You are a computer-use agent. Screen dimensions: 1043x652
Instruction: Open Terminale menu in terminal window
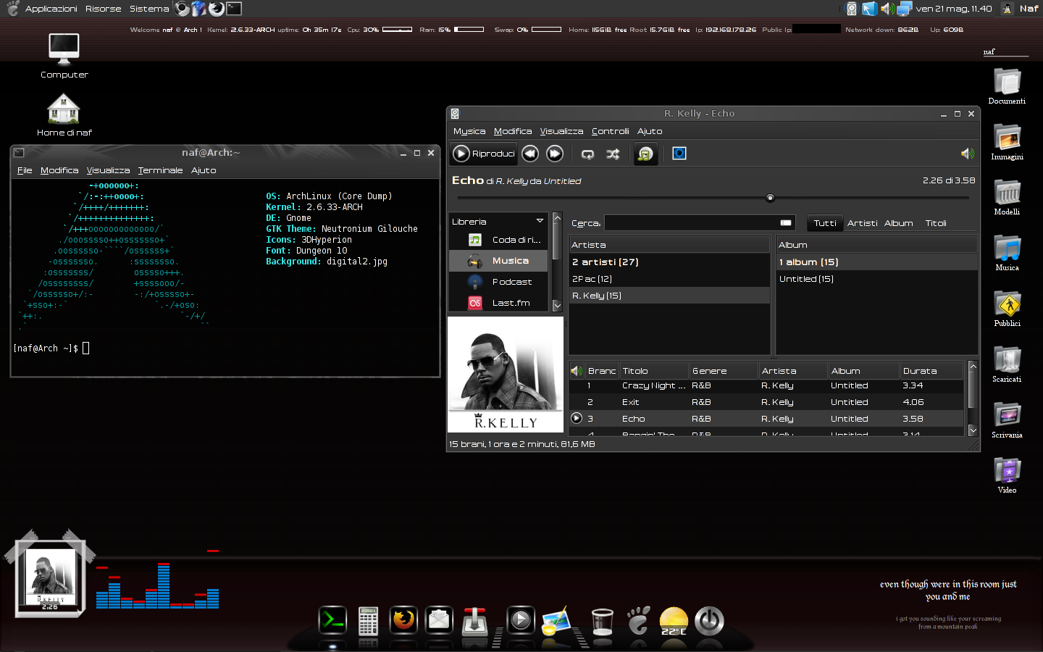pyautogui.click(x=160, y=170)
